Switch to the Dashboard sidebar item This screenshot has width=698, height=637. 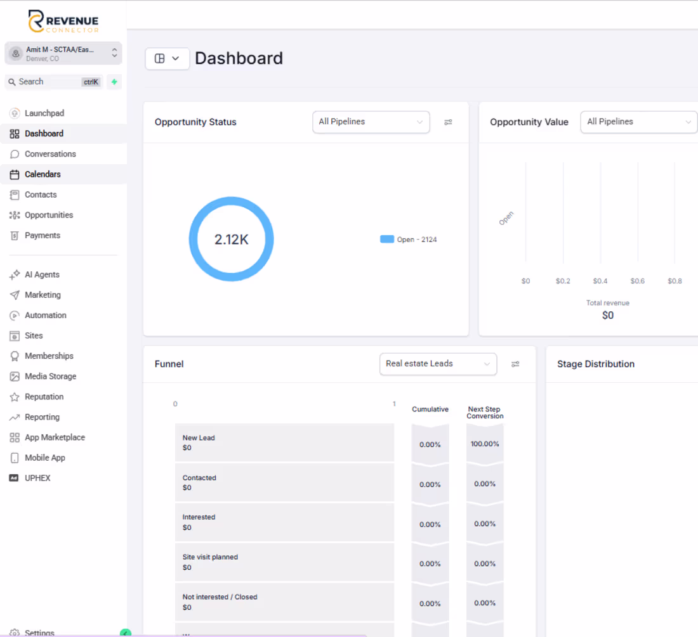click(x=44, y=134)
